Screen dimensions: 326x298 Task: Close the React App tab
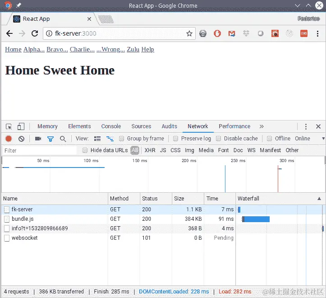click(89, 19)
